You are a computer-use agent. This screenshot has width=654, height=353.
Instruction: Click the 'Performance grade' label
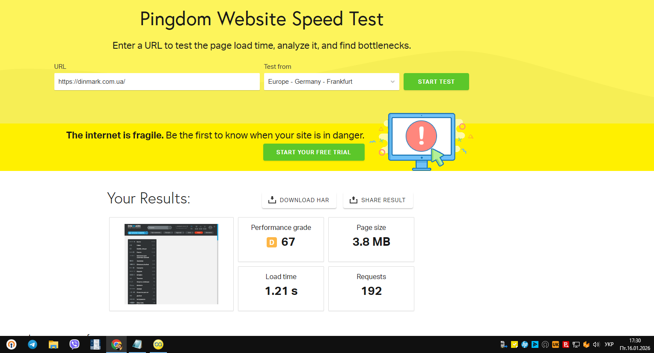(281, 228)
